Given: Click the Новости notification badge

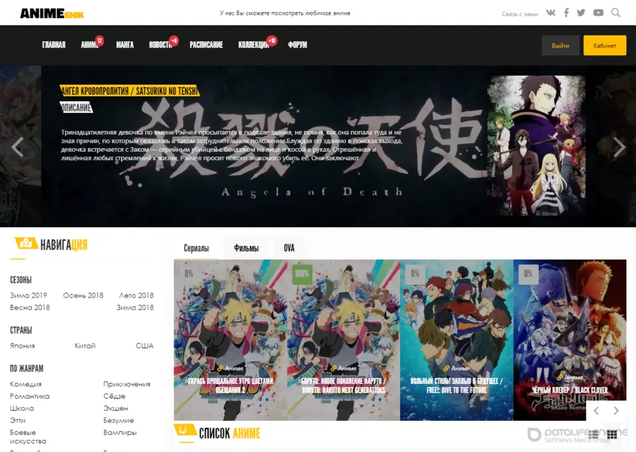Looking at the screenshot, I should pyautogui.click(x=174, y=41).
